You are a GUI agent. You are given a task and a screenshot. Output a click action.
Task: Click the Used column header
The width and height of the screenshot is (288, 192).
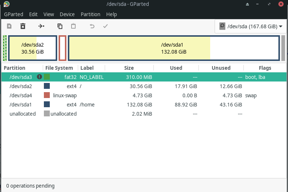click(x=176, y=68)
